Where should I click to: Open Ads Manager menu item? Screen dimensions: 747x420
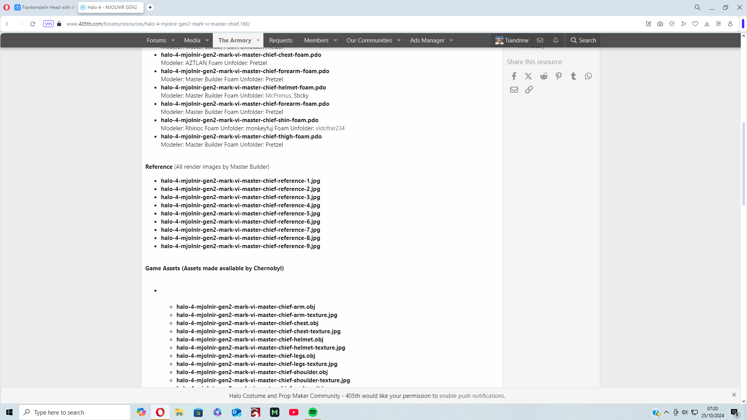[x=427, y=40]
